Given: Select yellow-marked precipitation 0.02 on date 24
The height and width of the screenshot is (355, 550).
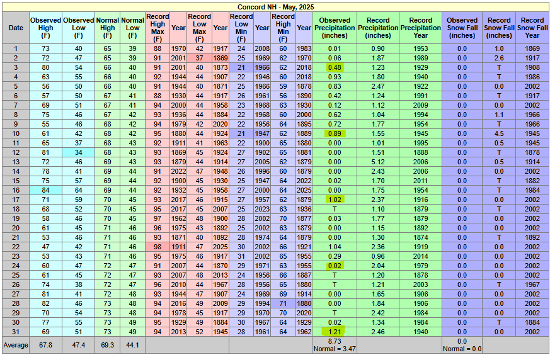Looking at the screenshot, I should (x=335, y=266).
